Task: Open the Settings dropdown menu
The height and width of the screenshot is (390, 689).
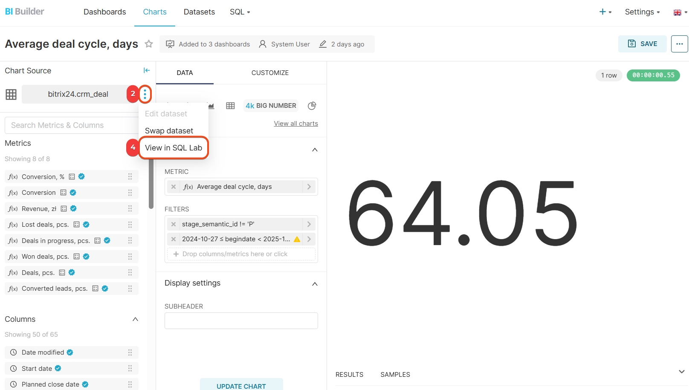Action: (x=642, y=12)
